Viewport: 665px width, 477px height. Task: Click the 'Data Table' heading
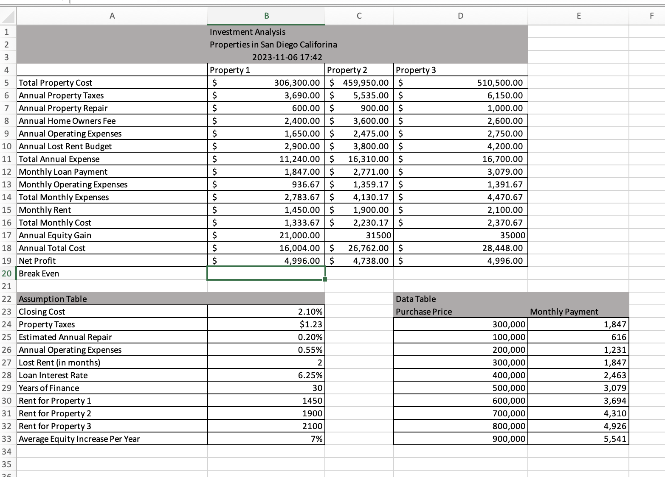pyautogui.click(x=416, y=299)
